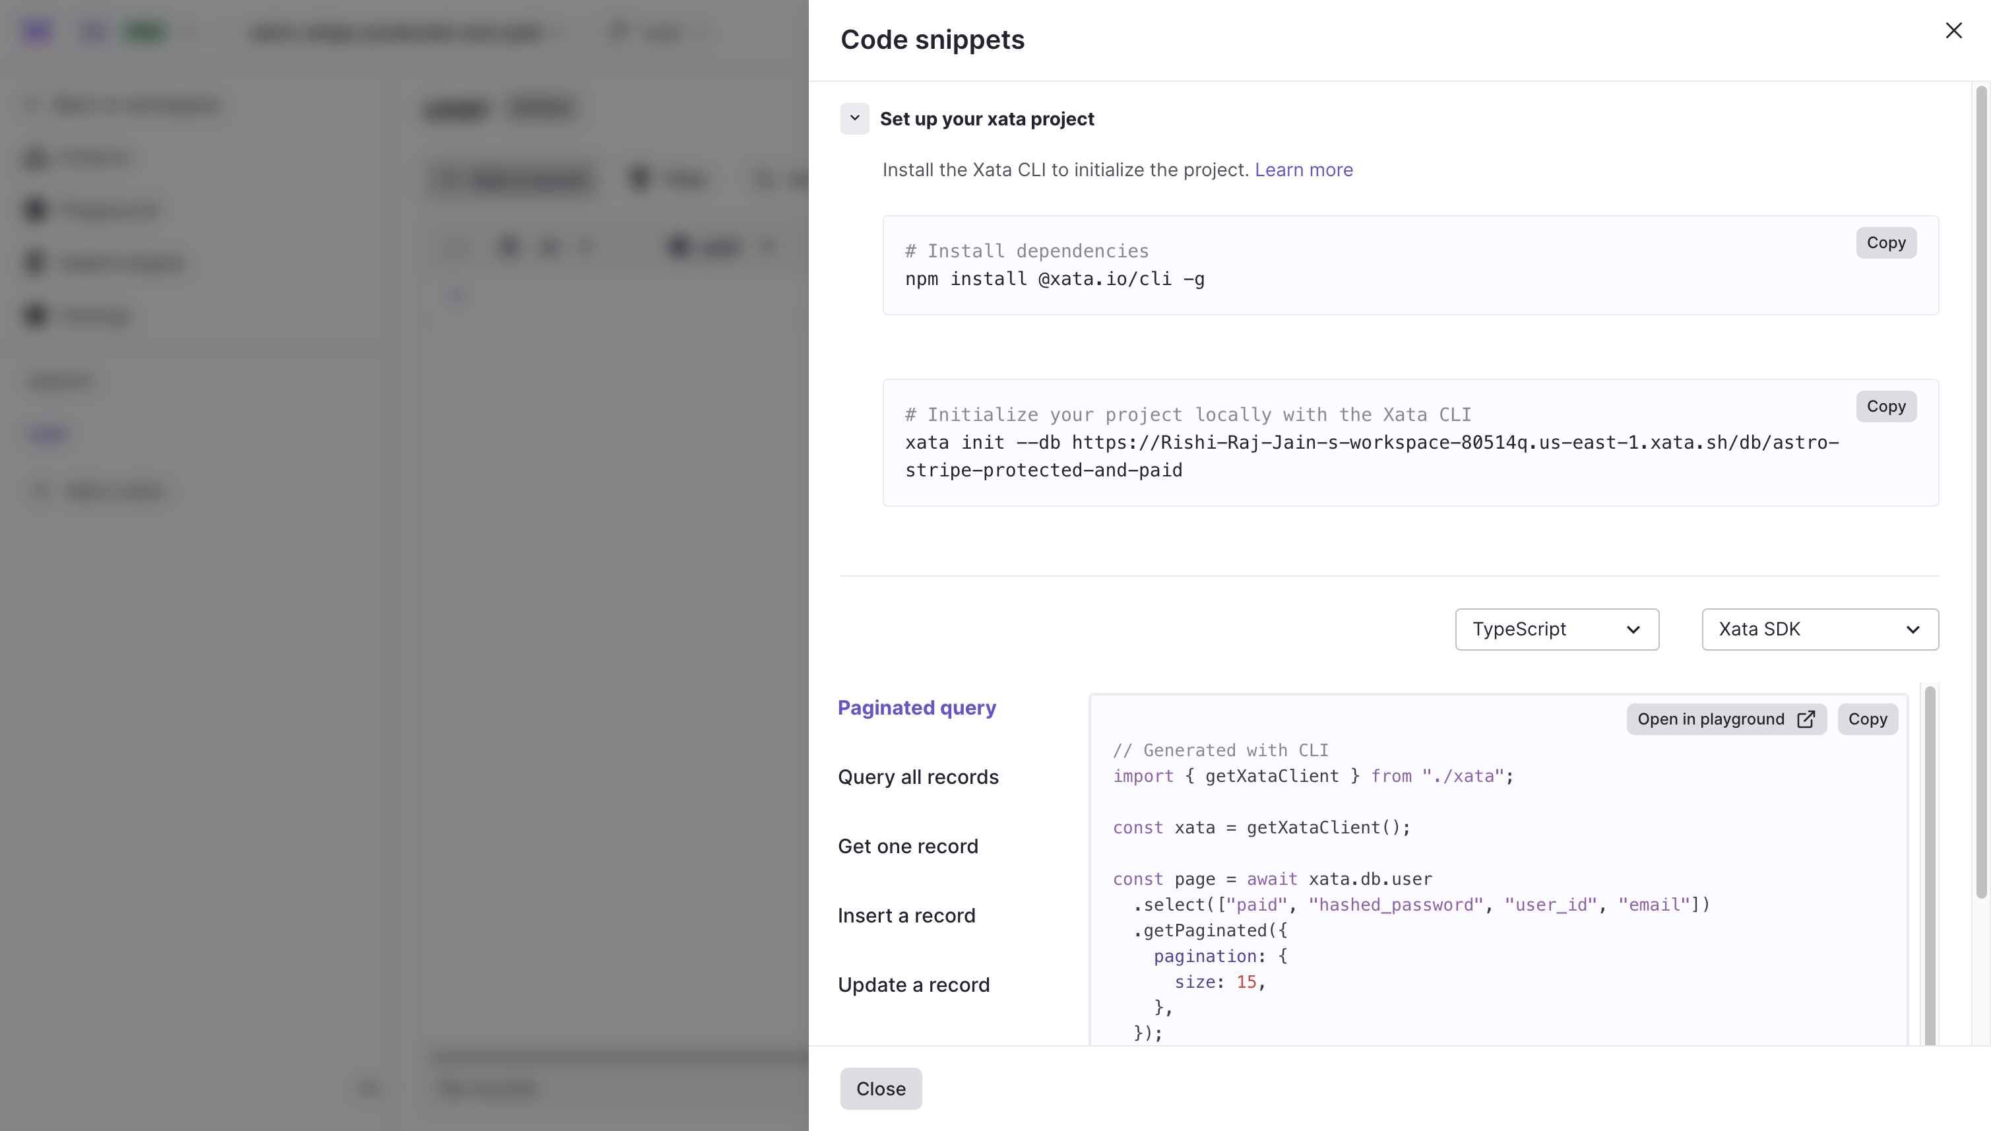The height and width of the screenshot is (1131, 1991).
Task: Select the Get one record snippet
Action: pos(908,846)
